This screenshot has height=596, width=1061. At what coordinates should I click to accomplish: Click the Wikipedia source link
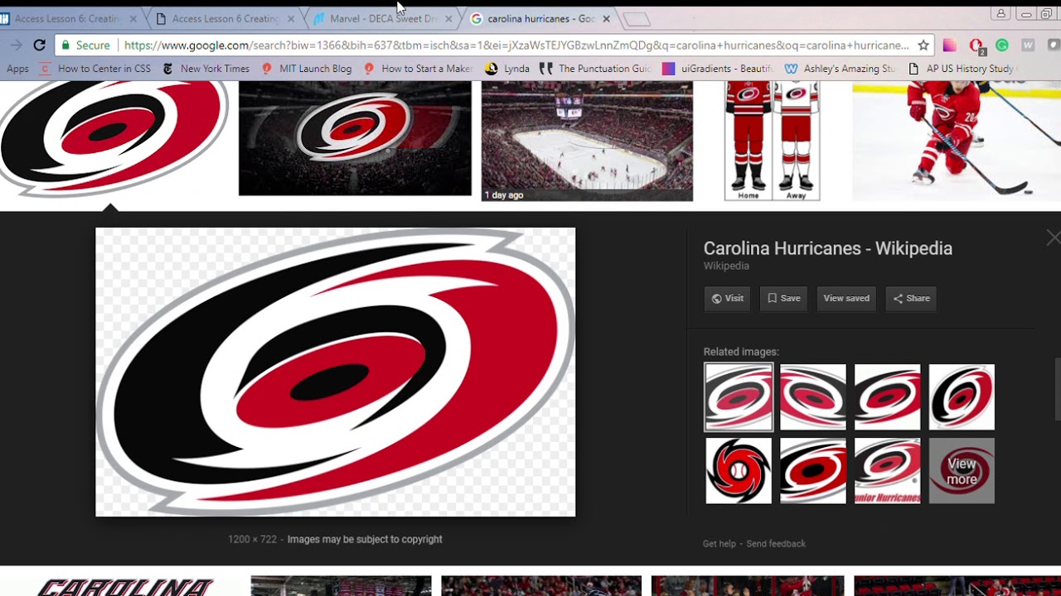(726, 266)
